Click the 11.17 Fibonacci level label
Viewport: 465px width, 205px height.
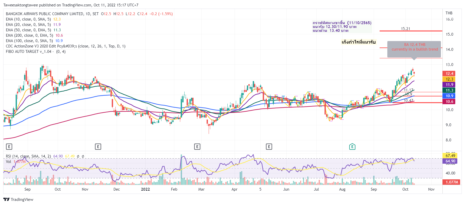(408, 90)
